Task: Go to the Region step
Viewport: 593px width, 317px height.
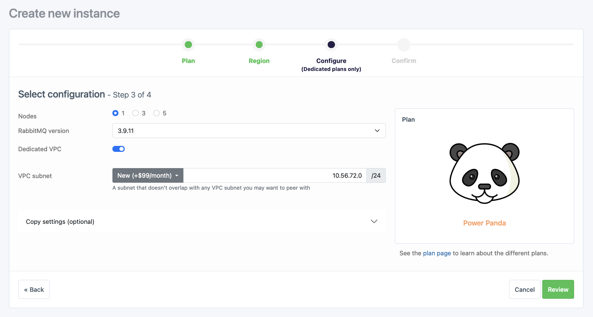Action: pos(259,61)
